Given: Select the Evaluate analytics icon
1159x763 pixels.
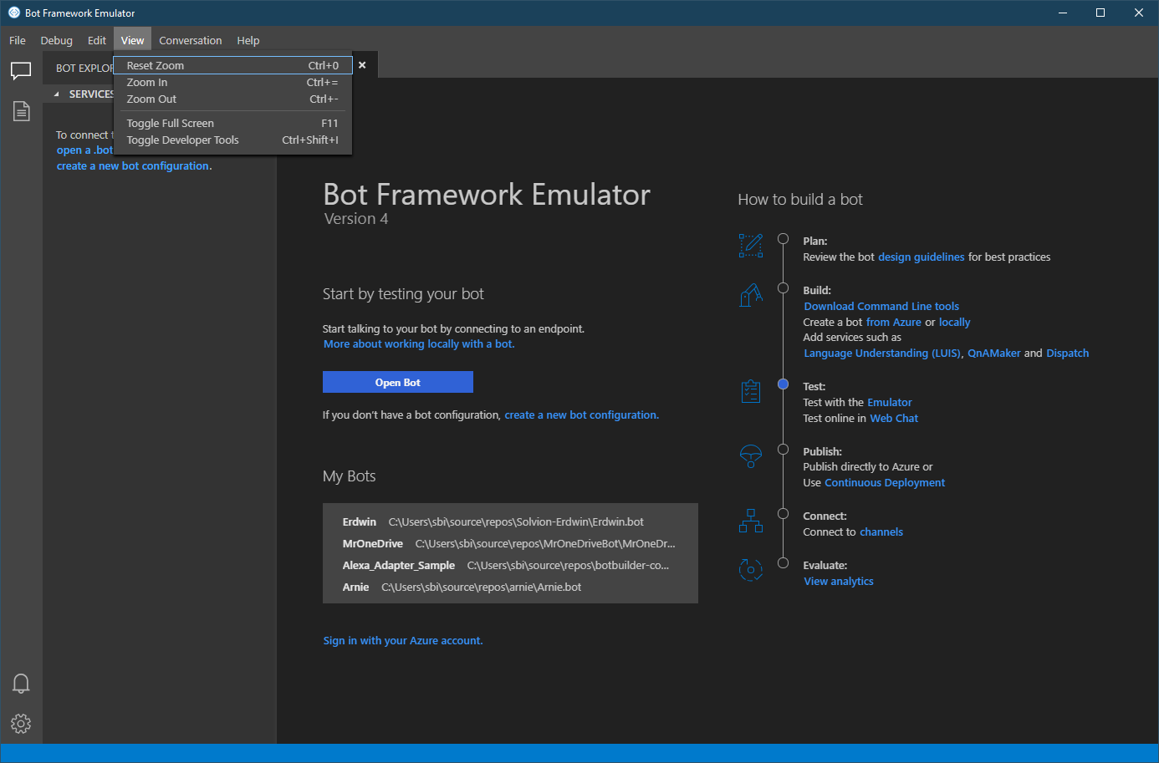Looking at the screenshot, I should click(750, 569).
